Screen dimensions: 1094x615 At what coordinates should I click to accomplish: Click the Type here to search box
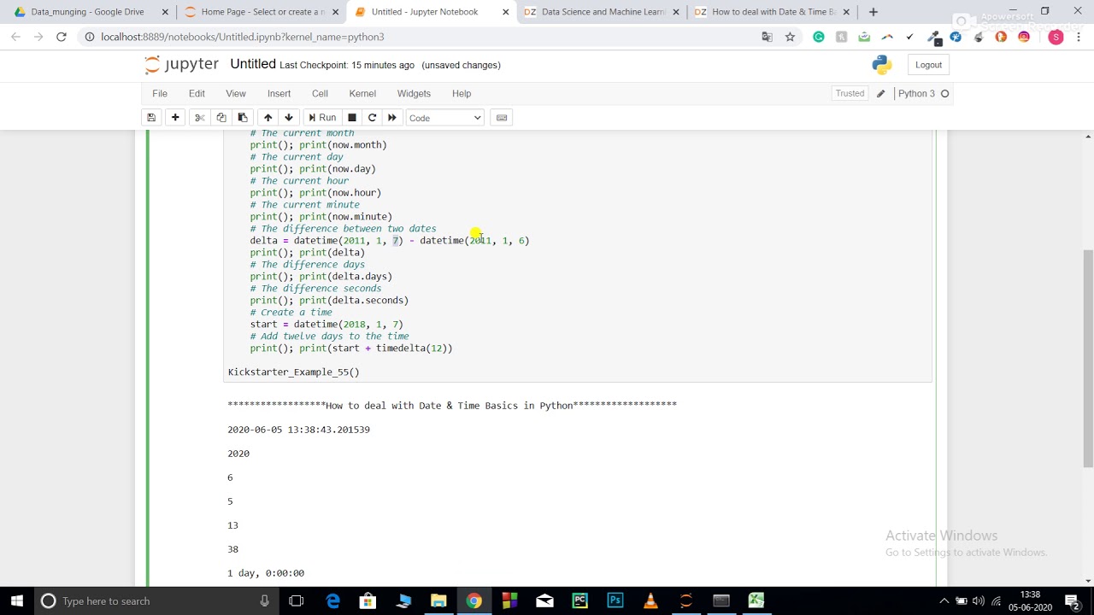pos(156,600)
